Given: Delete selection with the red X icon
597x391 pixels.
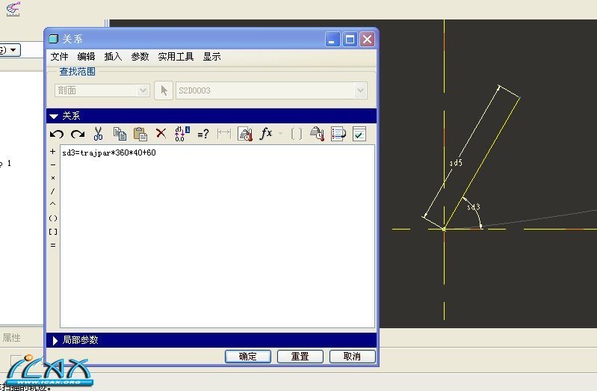Looking at the screenshot, I should (x=161, y=134).
